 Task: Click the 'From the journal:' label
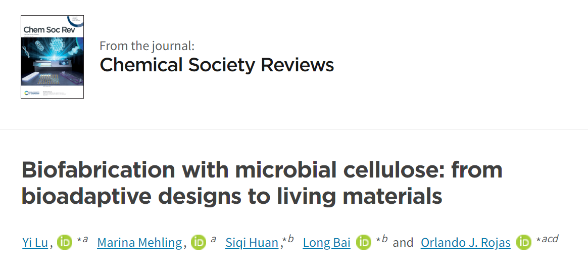click(x=147, y=46)
